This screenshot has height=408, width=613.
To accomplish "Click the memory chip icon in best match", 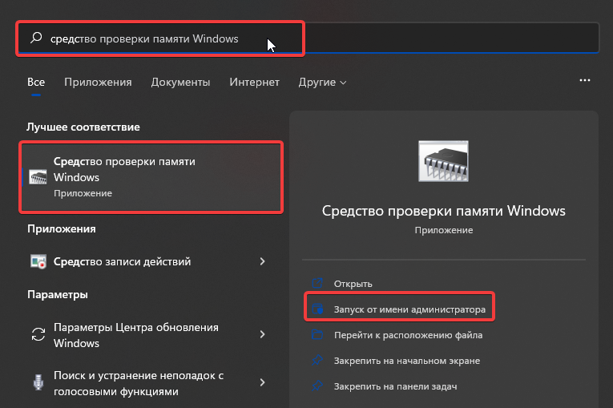I will click(x=38, y=177).
